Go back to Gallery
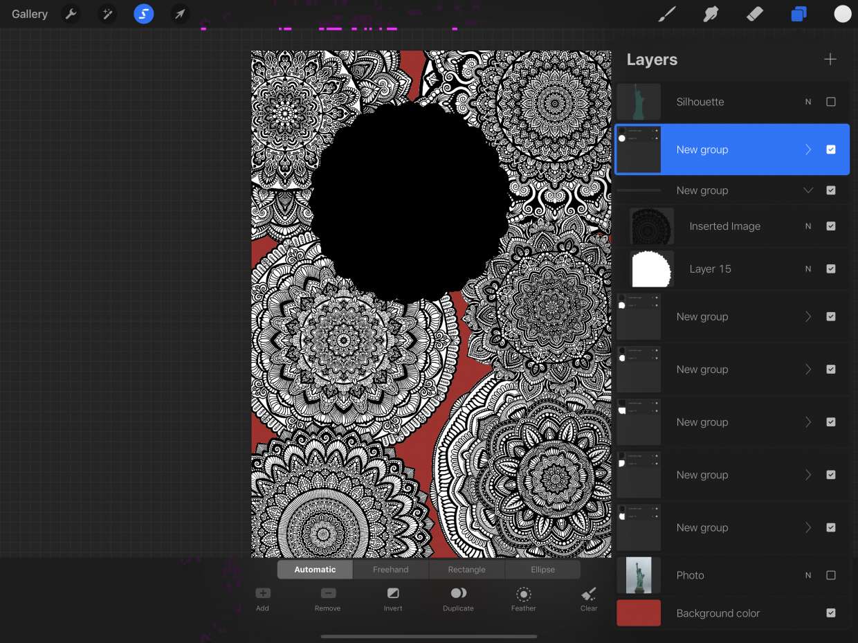This screenshot has width=858, height=643. tap(30, 14)
